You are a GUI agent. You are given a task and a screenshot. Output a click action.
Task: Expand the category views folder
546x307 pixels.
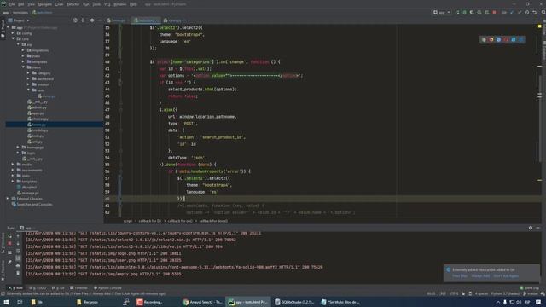click(28, 73)
